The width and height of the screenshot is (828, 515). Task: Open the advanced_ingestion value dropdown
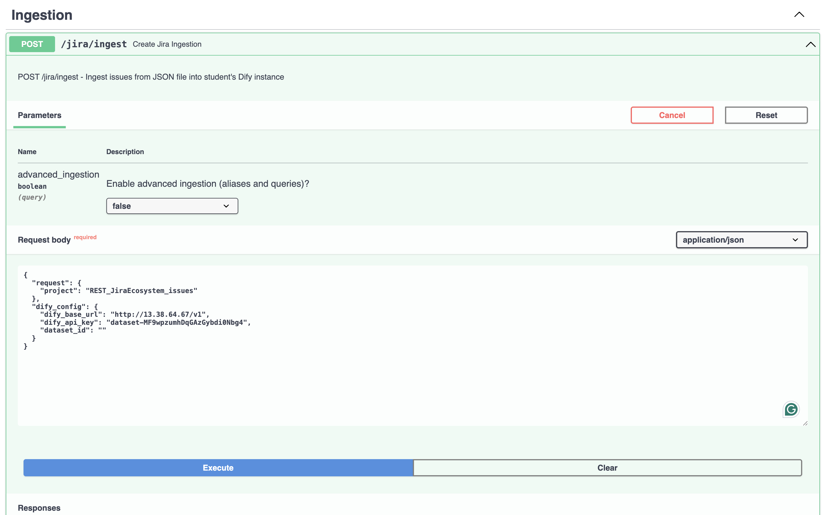[172, 206]
